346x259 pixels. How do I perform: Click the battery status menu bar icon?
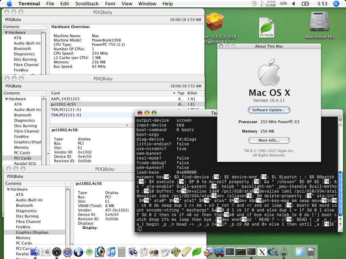pyautogui.click(x=305, y=4)
